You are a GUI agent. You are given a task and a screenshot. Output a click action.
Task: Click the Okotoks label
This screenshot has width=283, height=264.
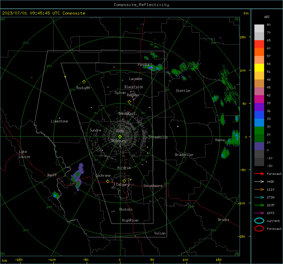(126, 209)
